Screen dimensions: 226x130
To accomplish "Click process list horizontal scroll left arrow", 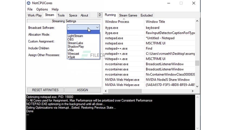I will 106,91.
